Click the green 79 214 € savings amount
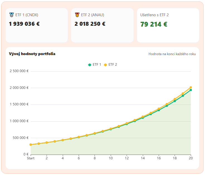The image size is (205, 175). 154,24
